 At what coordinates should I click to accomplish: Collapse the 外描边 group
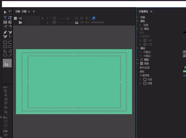(x=140, y=56)
